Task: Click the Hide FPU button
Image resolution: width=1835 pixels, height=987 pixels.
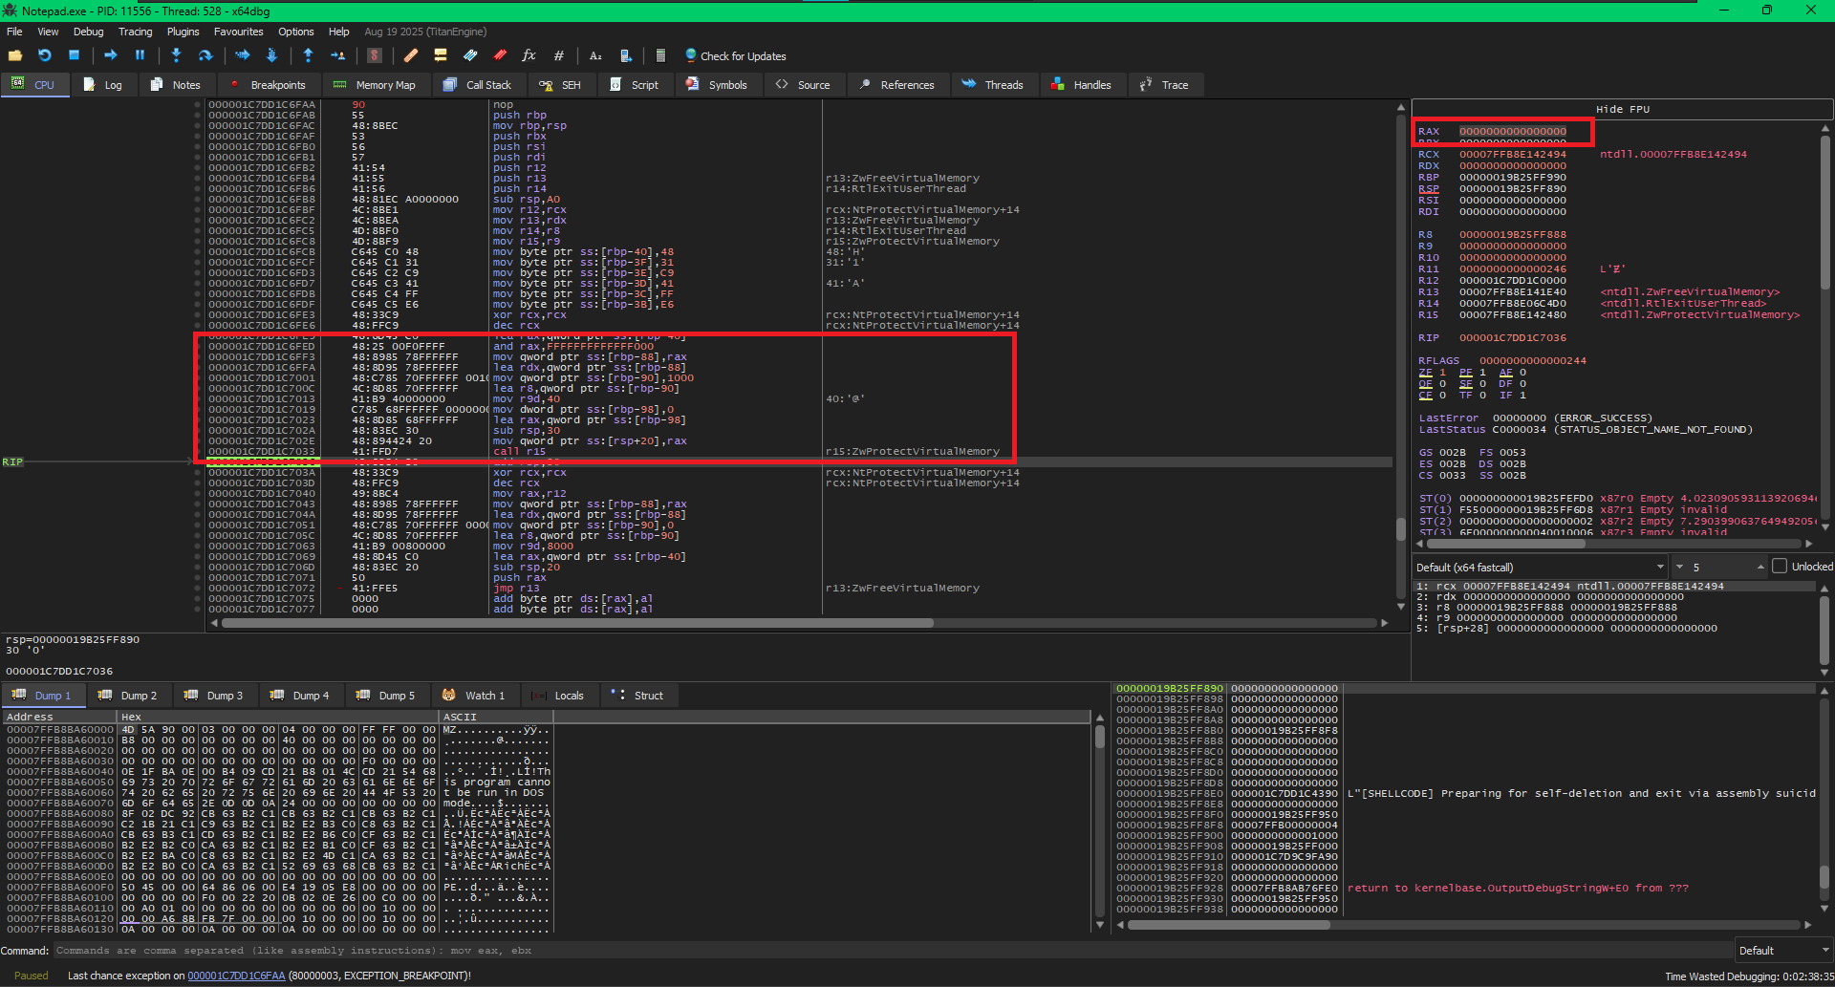Action: tap(1622, 109)
